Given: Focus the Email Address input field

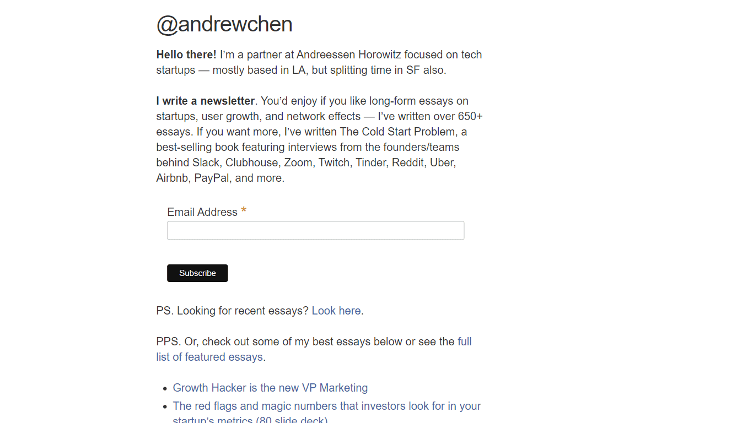Looking at the screenshot, I should [x=315, y=230].
